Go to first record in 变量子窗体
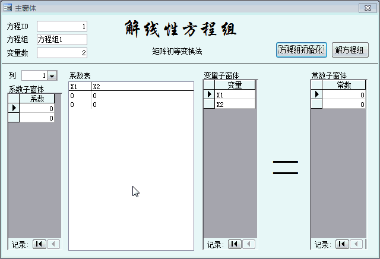Viewport: 380px width, 259px height. pos(235,244)
